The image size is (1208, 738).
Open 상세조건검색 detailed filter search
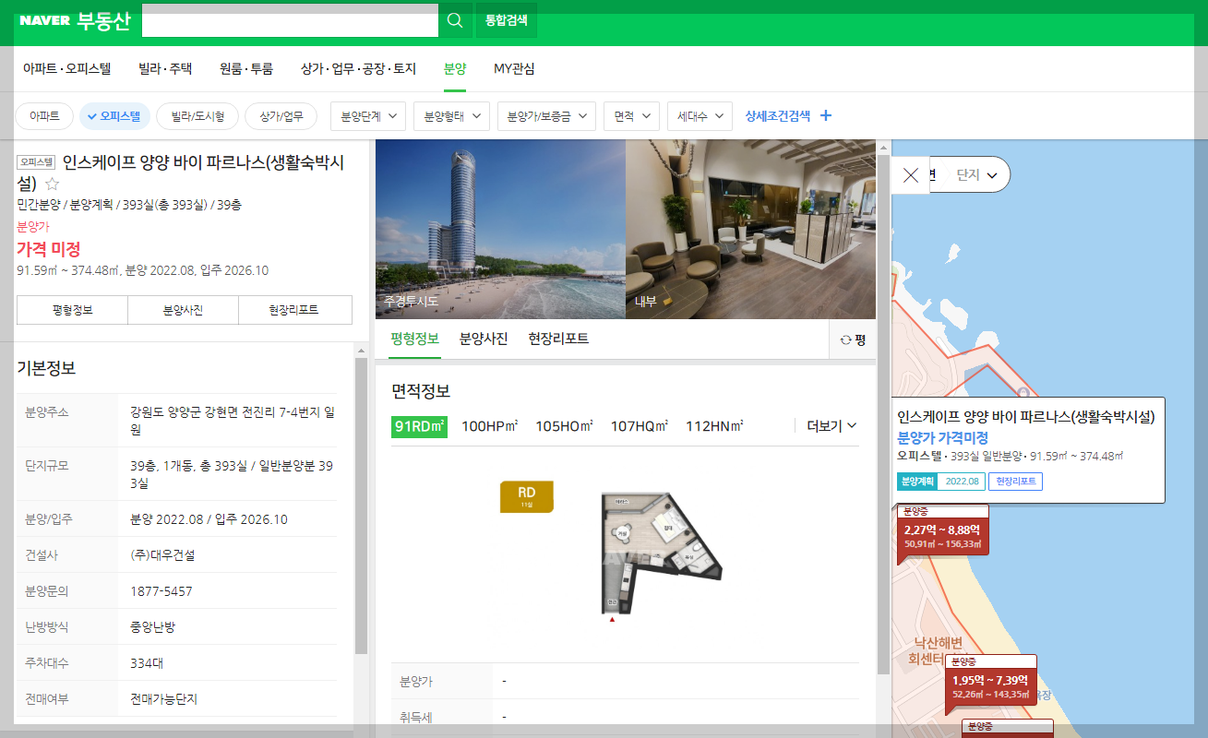[x=778, y=116]
